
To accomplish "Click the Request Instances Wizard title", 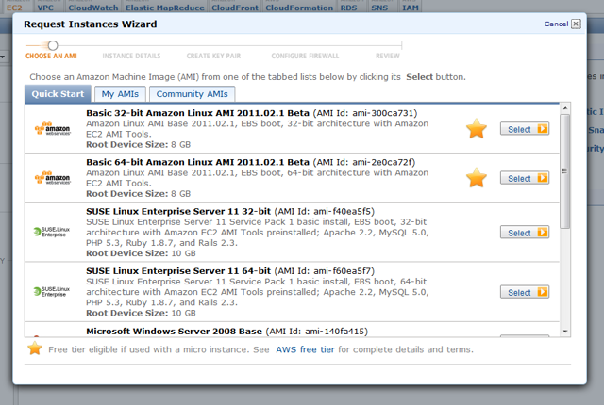I will 91,24.
